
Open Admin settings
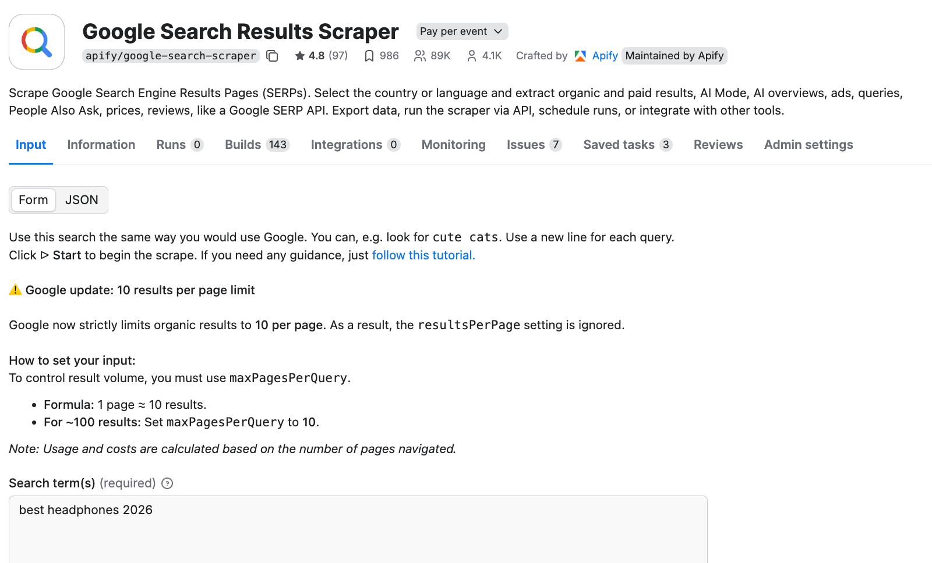point(808,144)
